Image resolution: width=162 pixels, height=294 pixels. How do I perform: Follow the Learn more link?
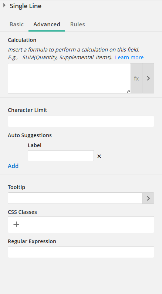(x=129, y=57)
